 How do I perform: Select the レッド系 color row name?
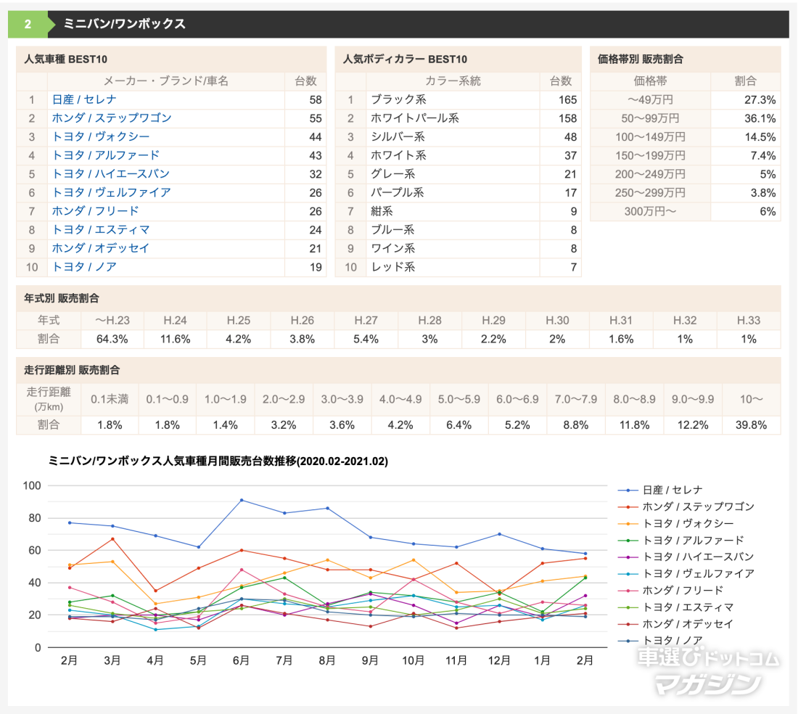click(x=393, y=267)
